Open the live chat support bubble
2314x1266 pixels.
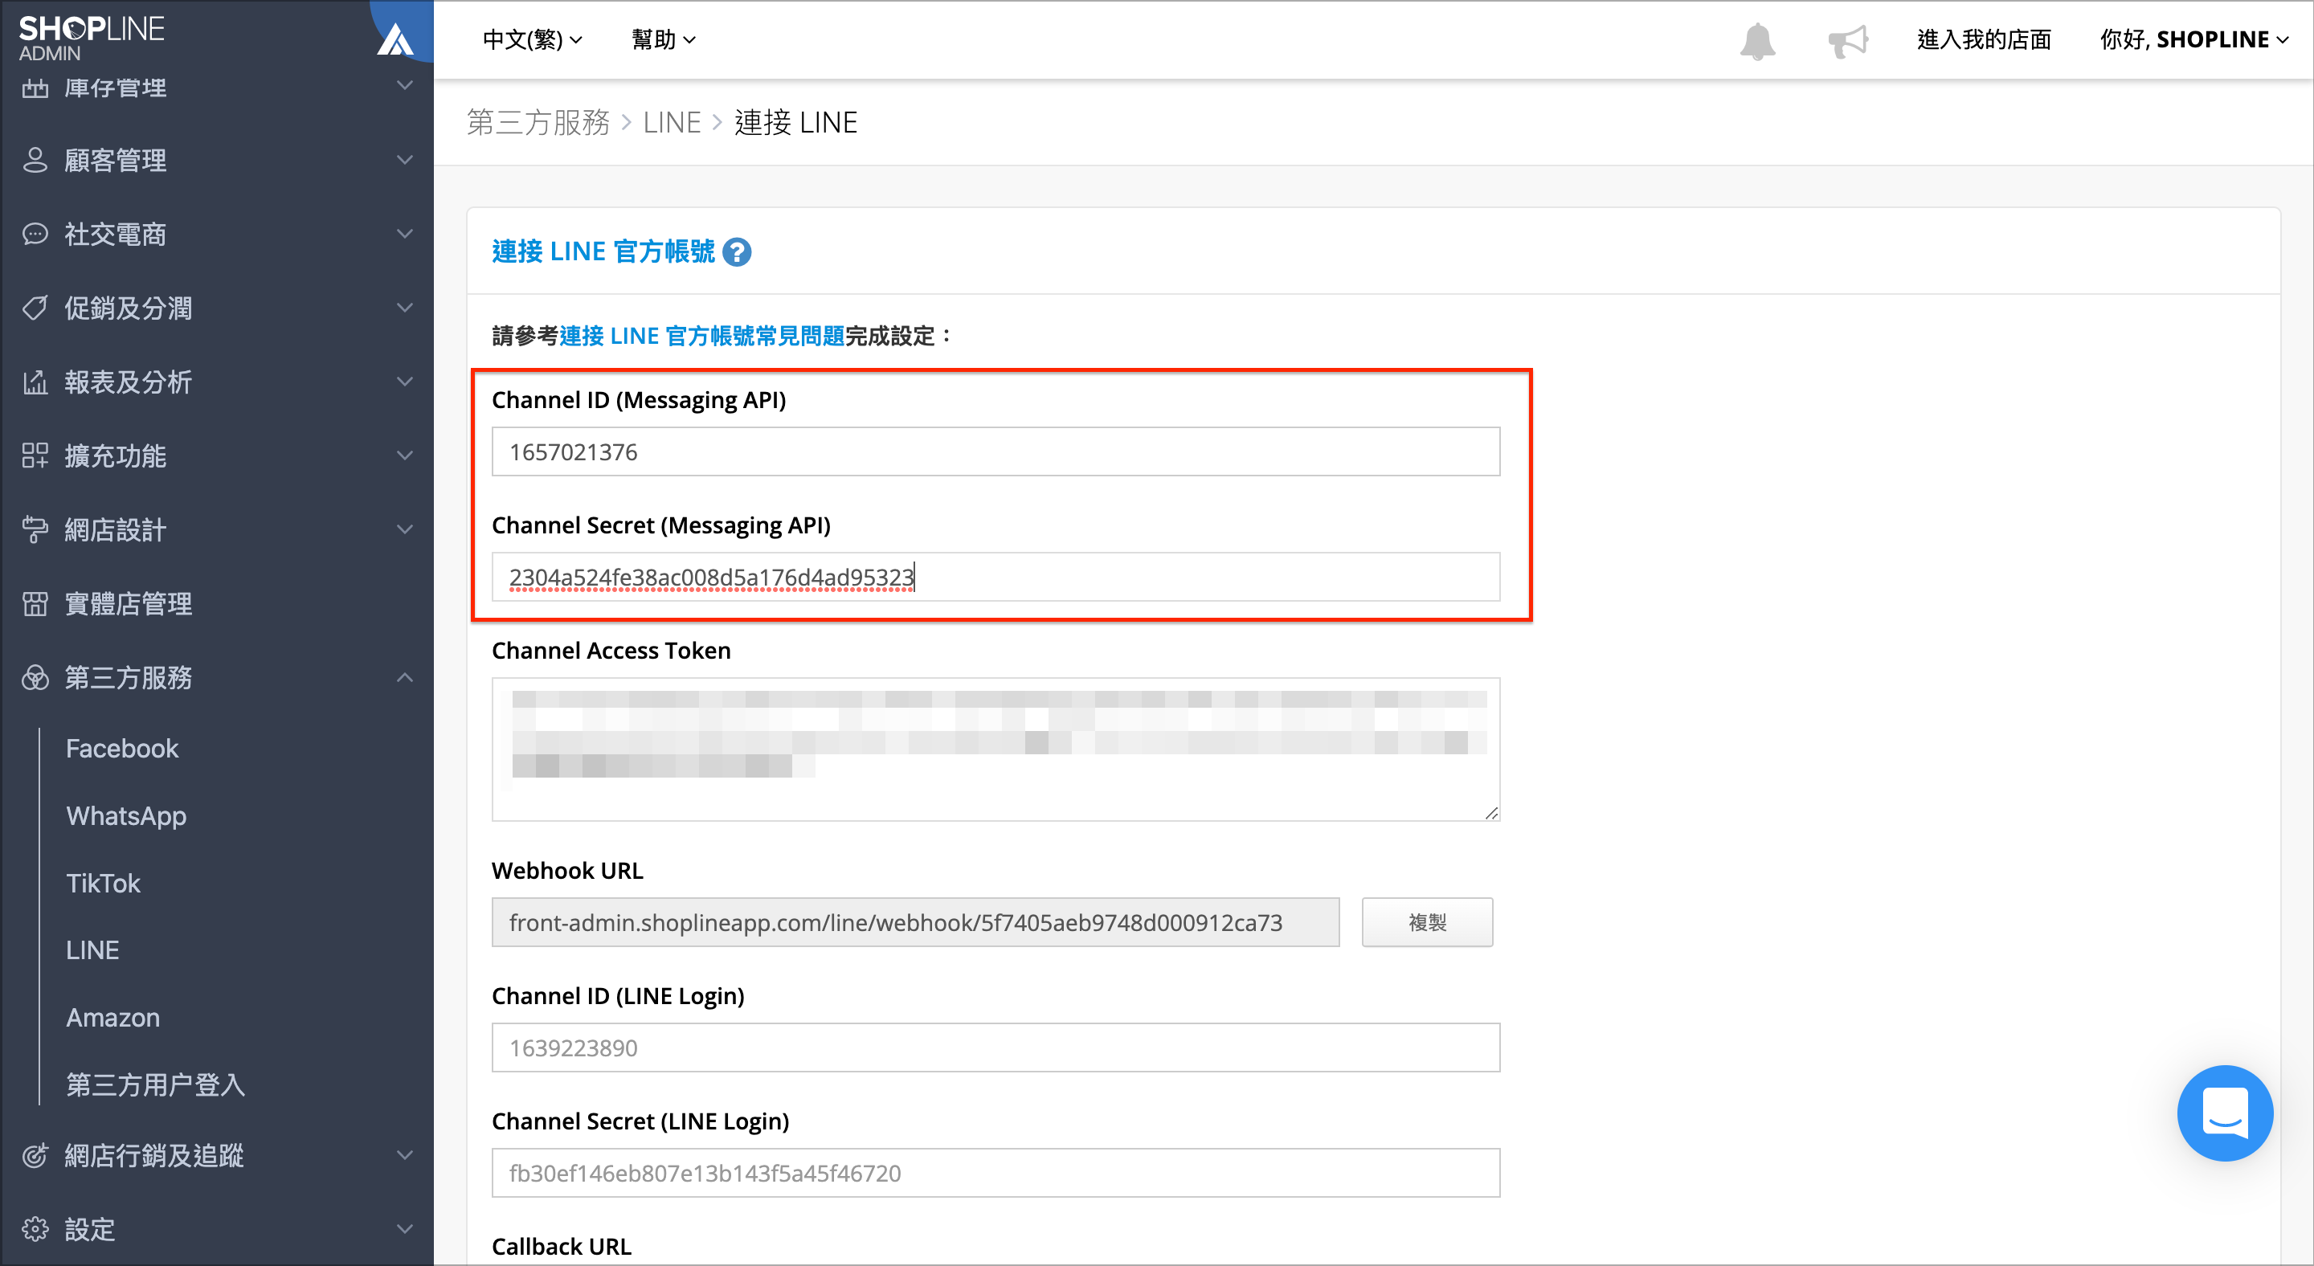pos(2224,1113)
